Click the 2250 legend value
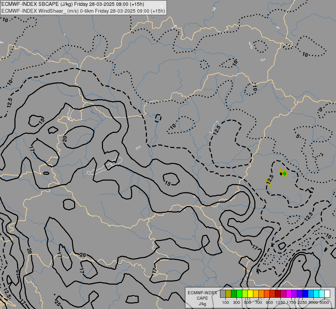 [x=302, y=302]
